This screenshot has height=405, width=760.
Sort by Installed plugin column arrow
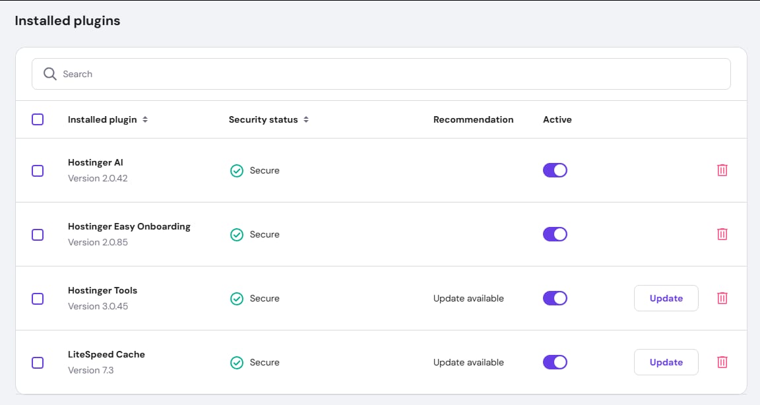(145, 120)
